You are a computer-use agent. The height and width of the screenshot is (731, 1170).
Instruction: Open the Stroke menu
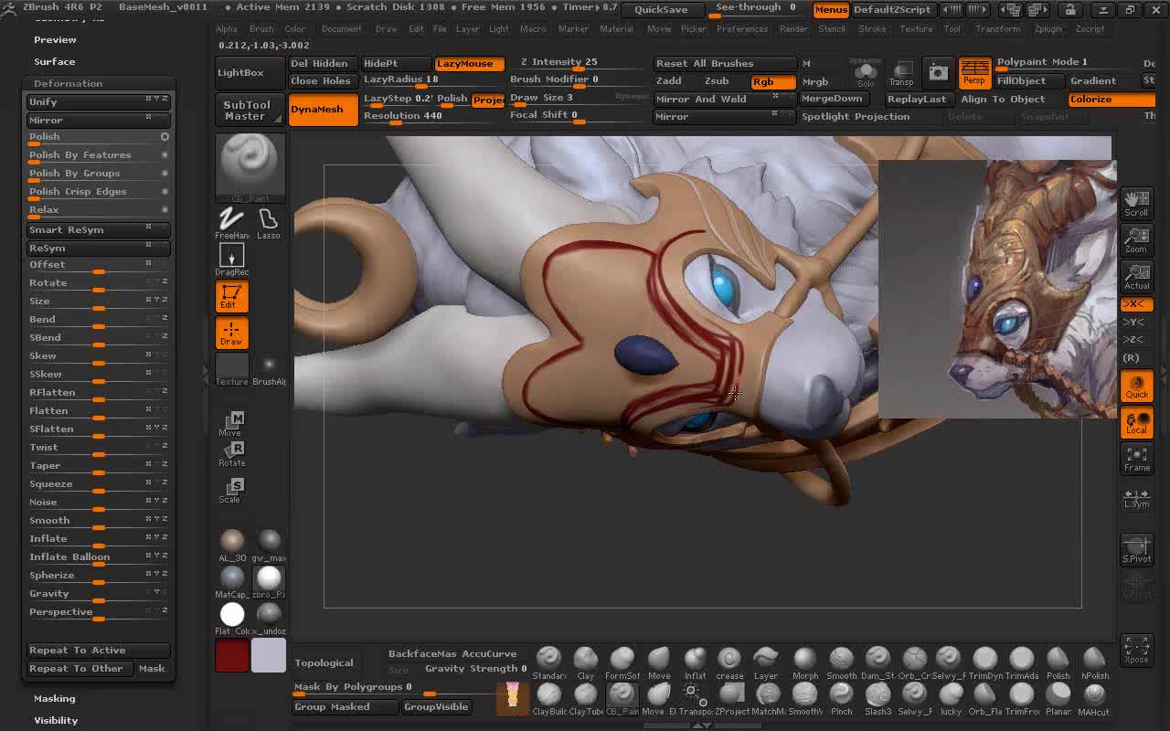872,28
